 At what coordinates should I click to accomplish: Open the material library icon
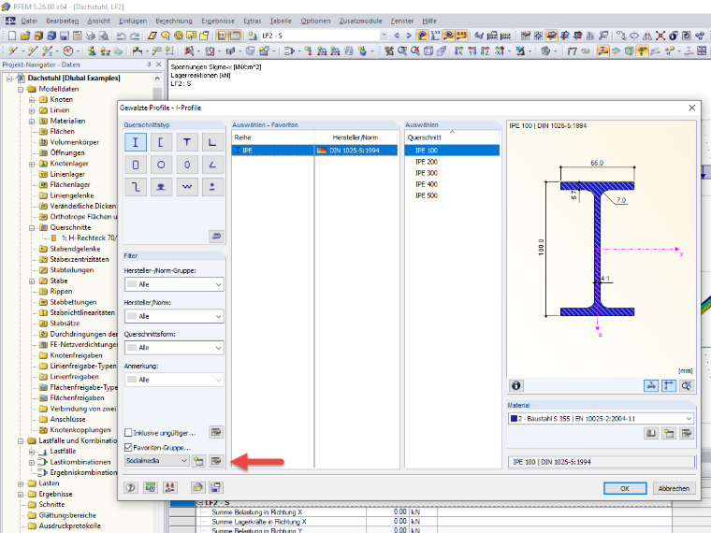651,433
